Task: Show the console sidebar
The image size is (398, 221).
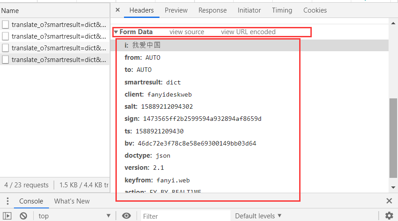Action: coord(7,216)
